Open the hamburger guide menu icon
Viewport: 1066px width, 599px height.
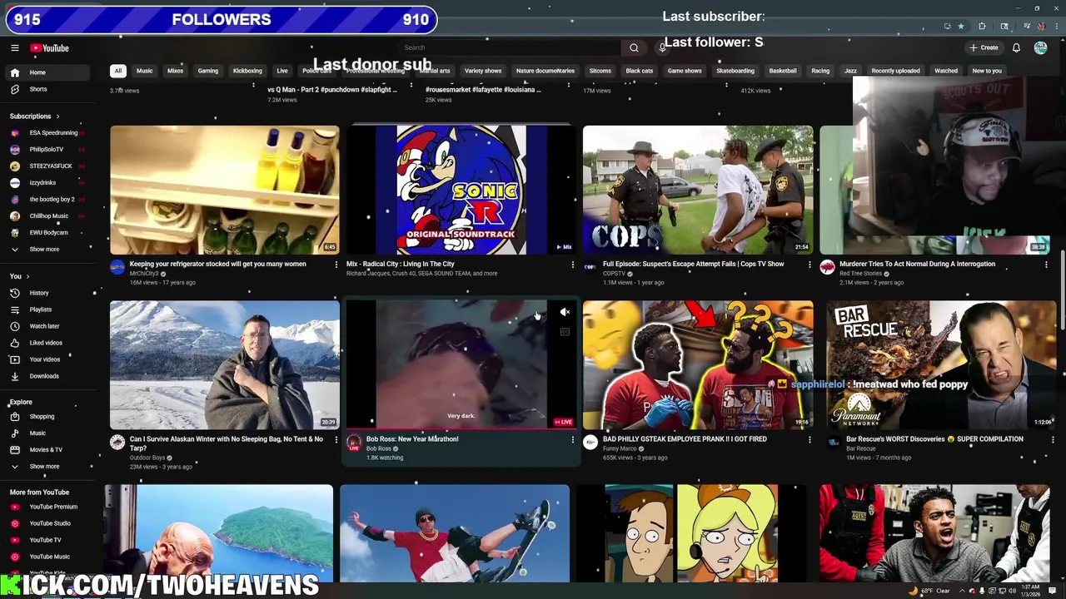[x=14, y=48]
